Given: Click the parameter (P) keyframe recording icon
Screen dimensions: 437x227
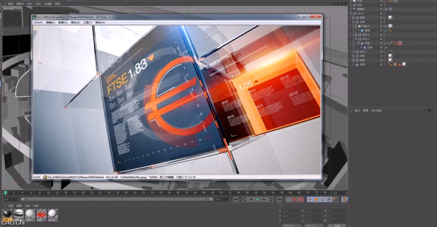Looking at the screenshot, I should click(x=330, y=199).
